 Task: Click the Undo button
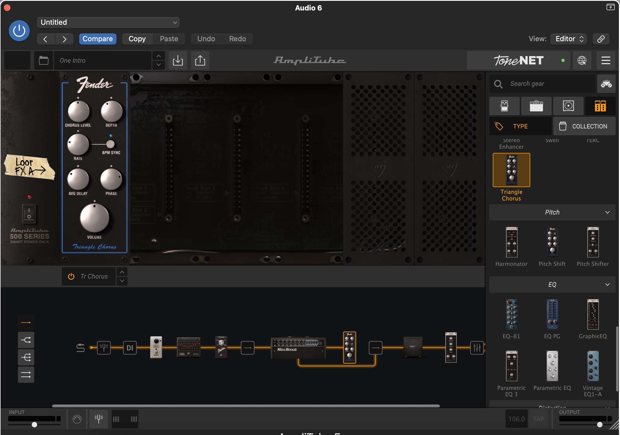pyautogui.click(x=206, y=39)
